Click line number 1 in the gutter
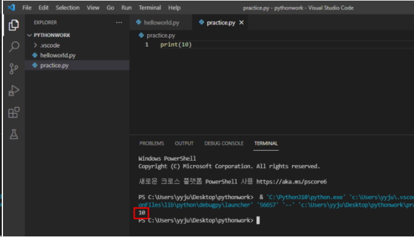This screenshot has width=414, height=237. pyautogui.click(x=147, y=45)
